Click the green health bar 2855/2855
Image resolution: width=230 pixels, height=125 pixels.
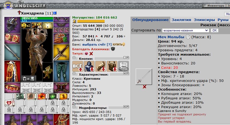click(x=37, y=18)
